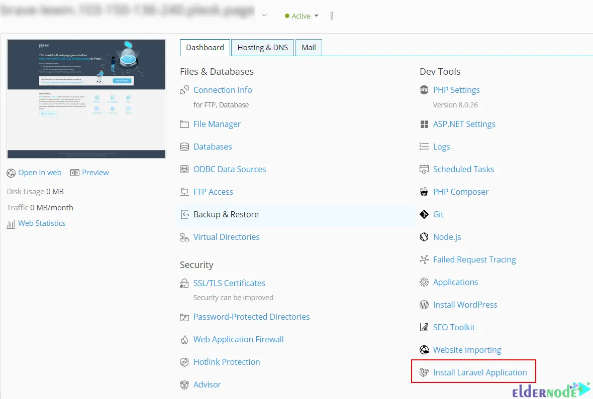Switch to the Dashboard tab

205,48
